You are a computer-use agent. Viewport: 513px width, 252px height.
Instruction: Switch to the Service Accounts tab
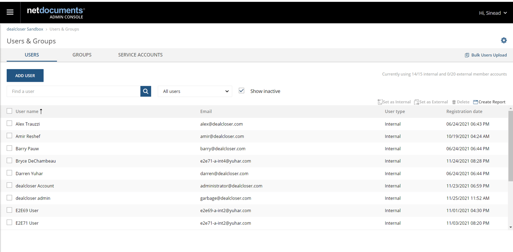click(x=140, y=55)
